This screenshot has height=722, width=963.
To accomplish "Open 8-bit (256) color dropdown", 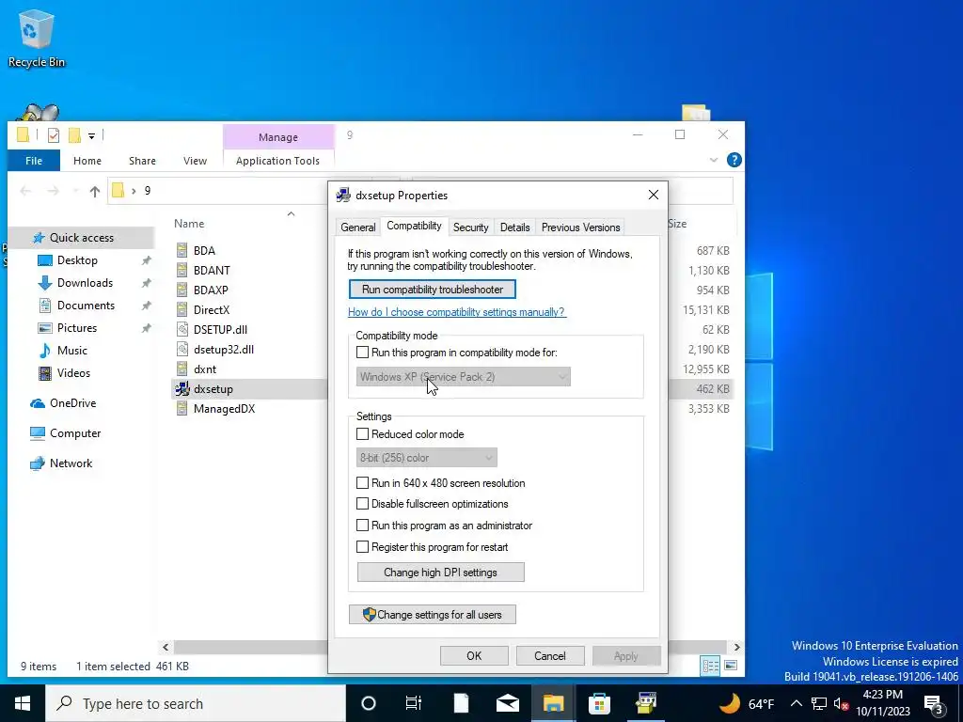I will [x=426, y=458].
